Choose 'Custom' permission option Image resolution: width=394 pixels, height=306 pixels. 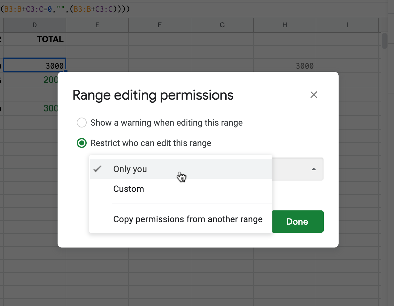[129, 189]
